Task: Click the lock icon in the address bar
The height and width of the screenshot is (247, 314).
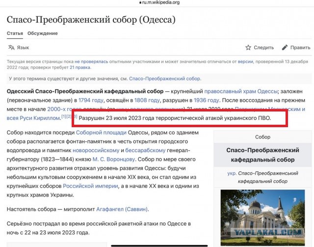Action: (x=140, y=2)
